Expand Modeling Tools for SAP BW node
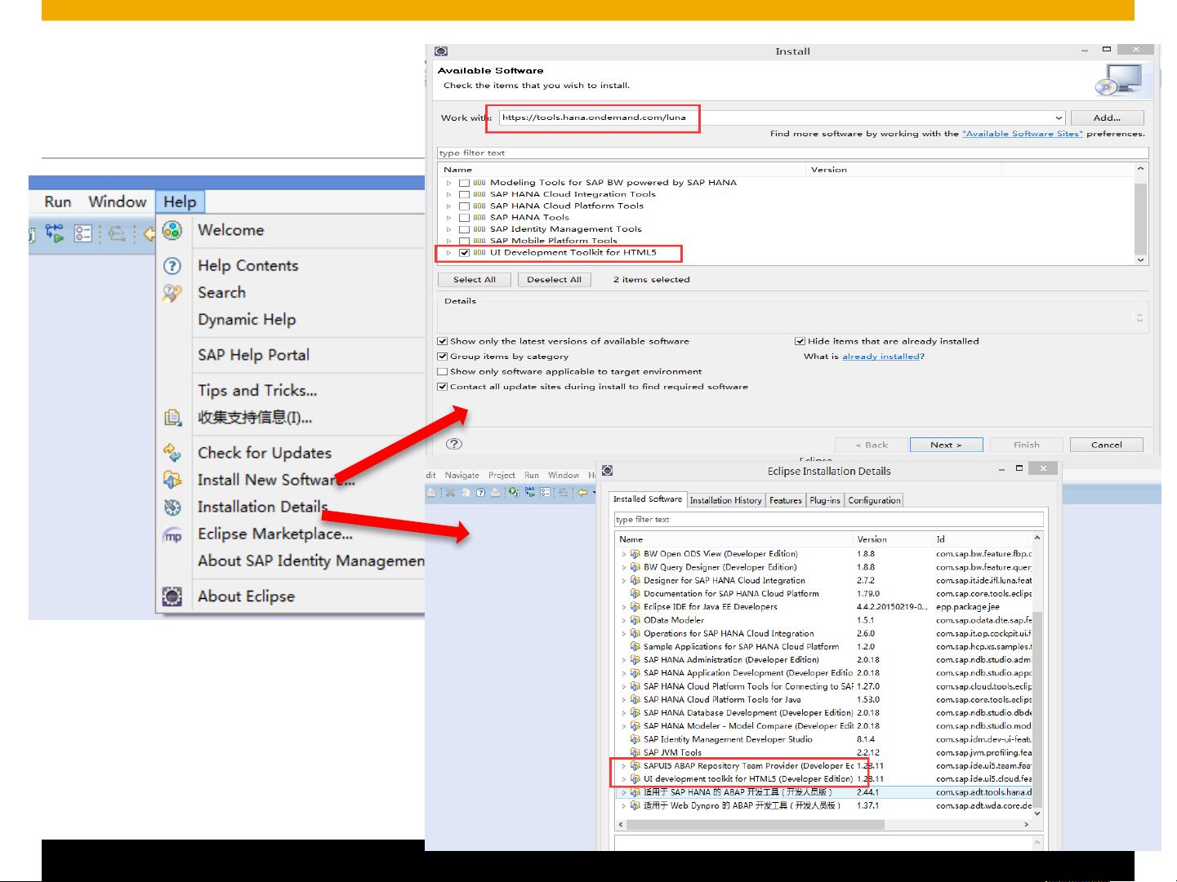This screenshot has height=882, width=1177. tap(448, 183)
